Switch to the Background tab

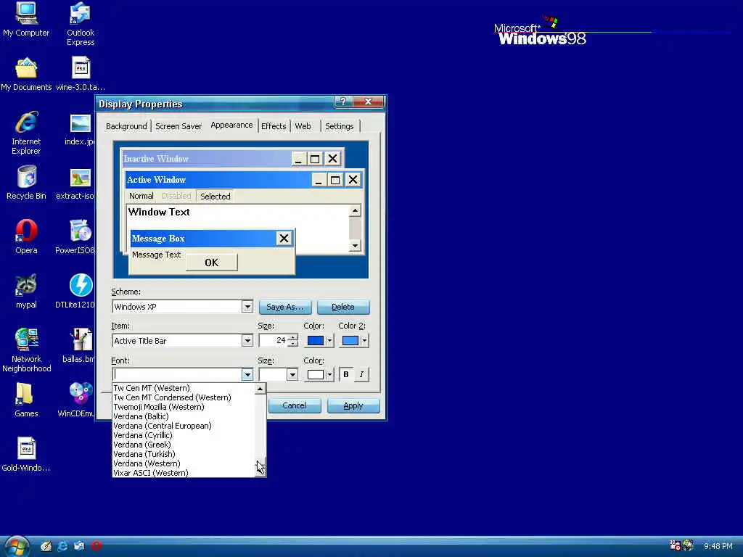[126, 126]
